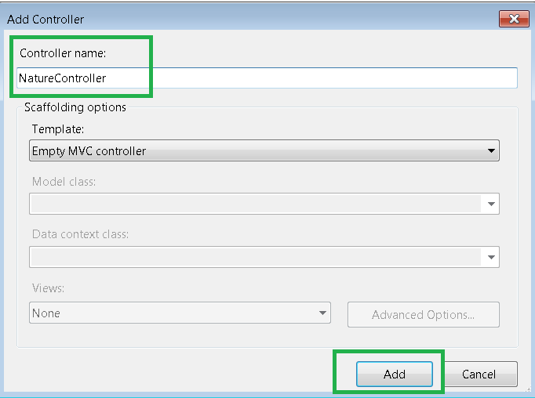Screen dimensions: 535x398
Task: Expand the Data context class dropdown arrow
Action: [x=491, y=257]
